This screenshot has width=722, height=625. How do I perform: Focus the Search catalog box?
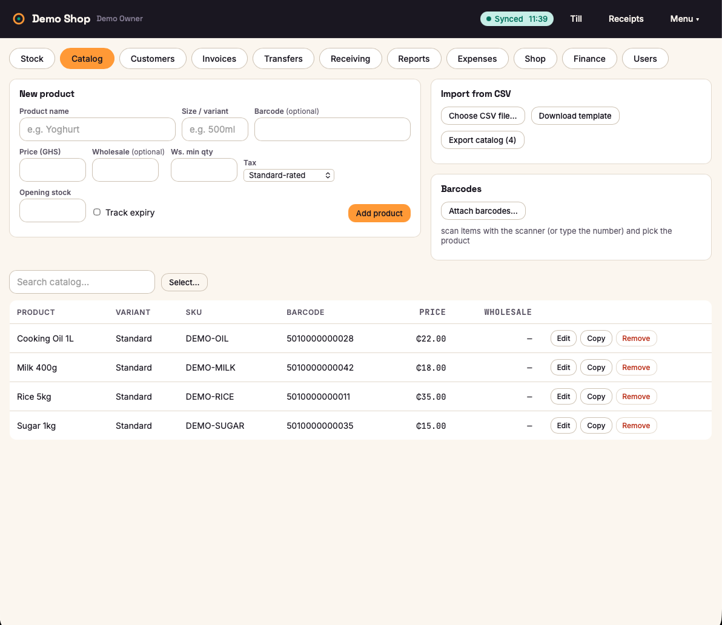pyautogui.click(x=82, y=282)
